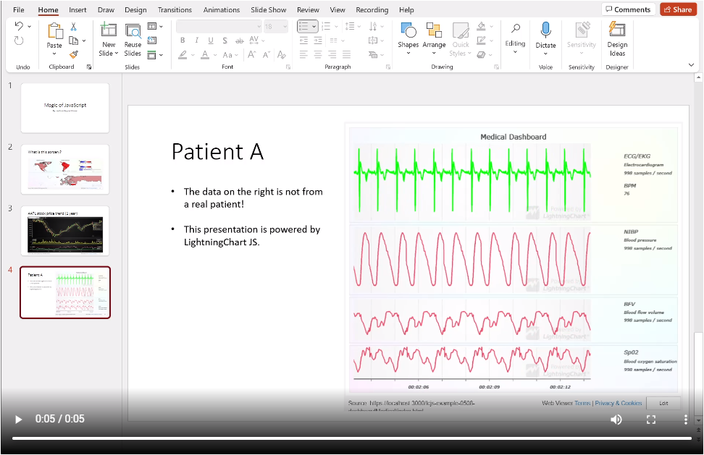Activate the Format Painter brush icon
Screen dimensions: 704x455
coord(74,54)
